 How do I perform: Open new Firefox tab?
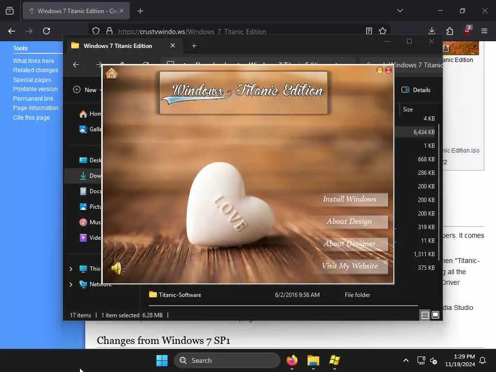point(140,11)
